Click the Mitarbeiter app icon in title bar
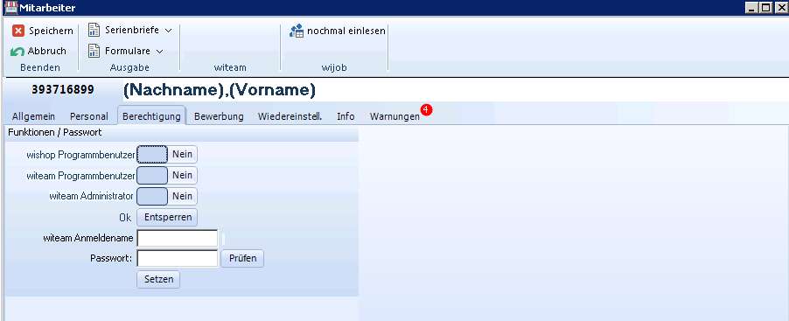The width and height of the screenshot is (789, 321). [x=10, y=8]
